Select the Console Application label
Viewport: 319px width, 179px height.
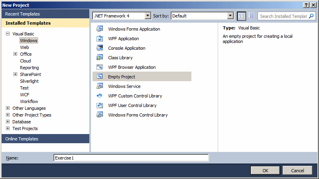tap(127, 48)
